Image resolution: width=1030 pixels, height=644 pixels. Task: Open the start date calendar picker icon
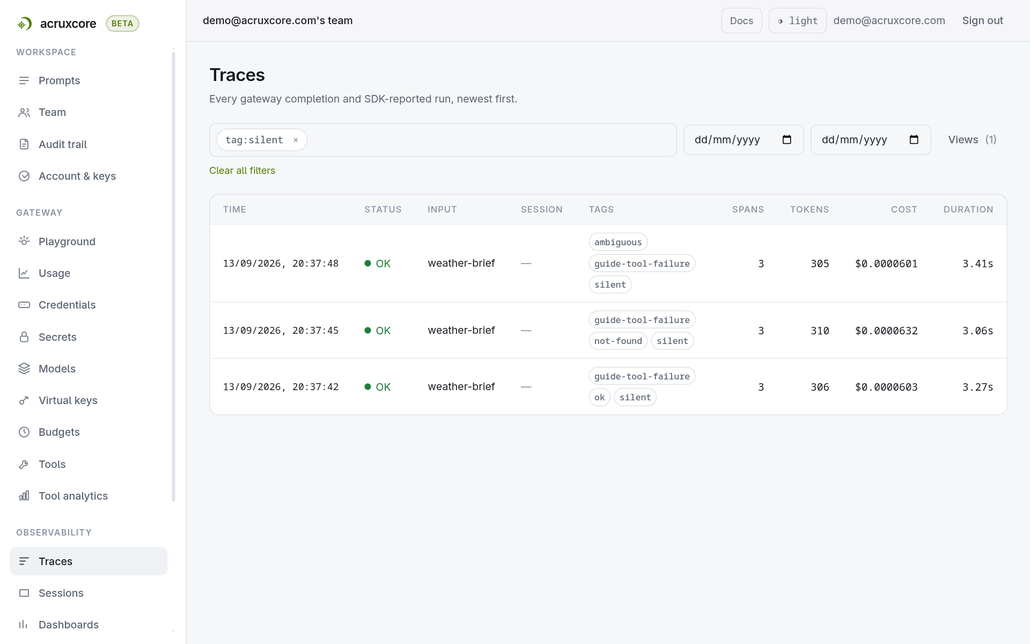pyautogui.click(x=787, y=140)
